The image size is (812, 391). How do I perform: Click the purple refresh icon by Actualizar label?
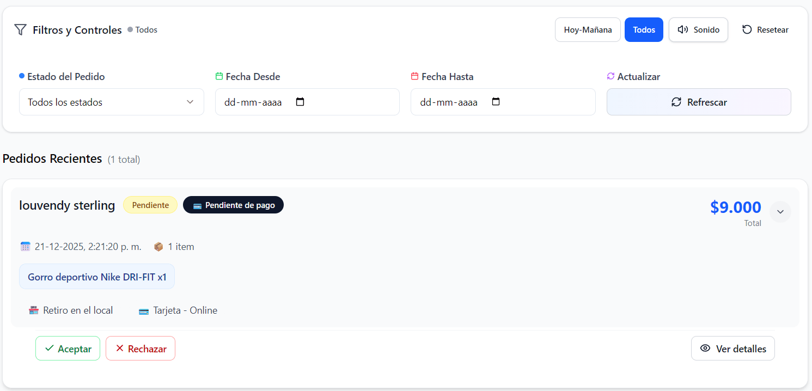[610, 76]
